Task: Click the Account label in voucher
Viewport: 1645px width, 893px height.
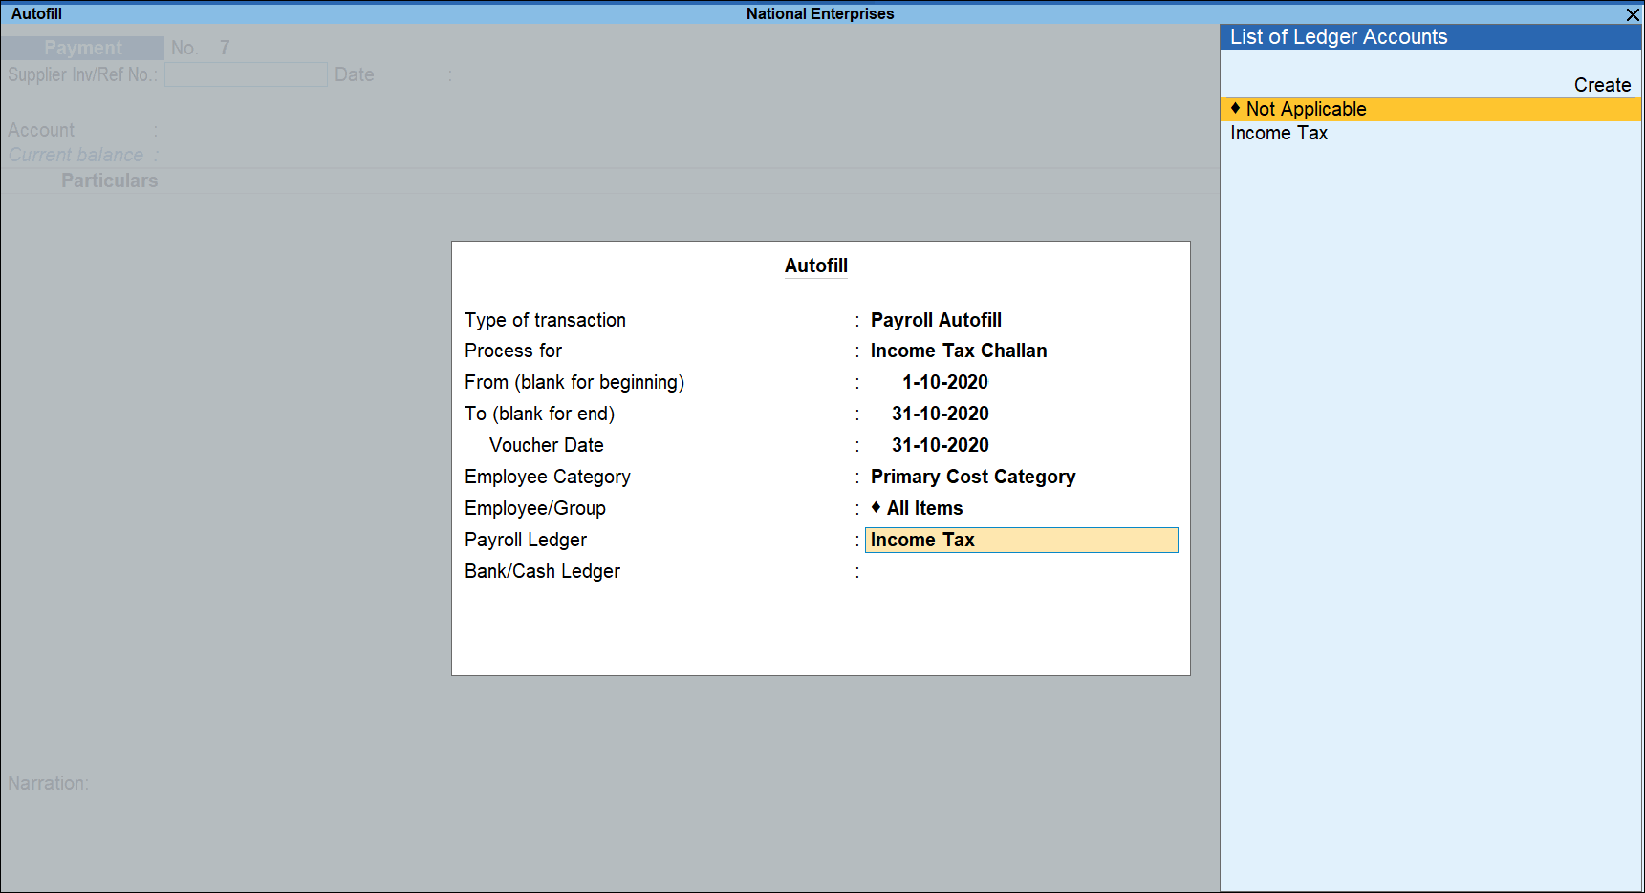Action: (x=40, y=130)
